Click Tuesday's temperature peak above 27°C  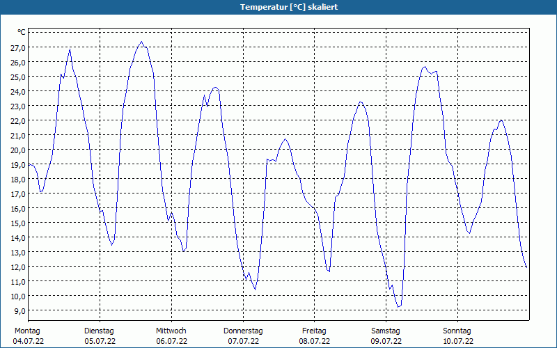(x=141, y=42)
